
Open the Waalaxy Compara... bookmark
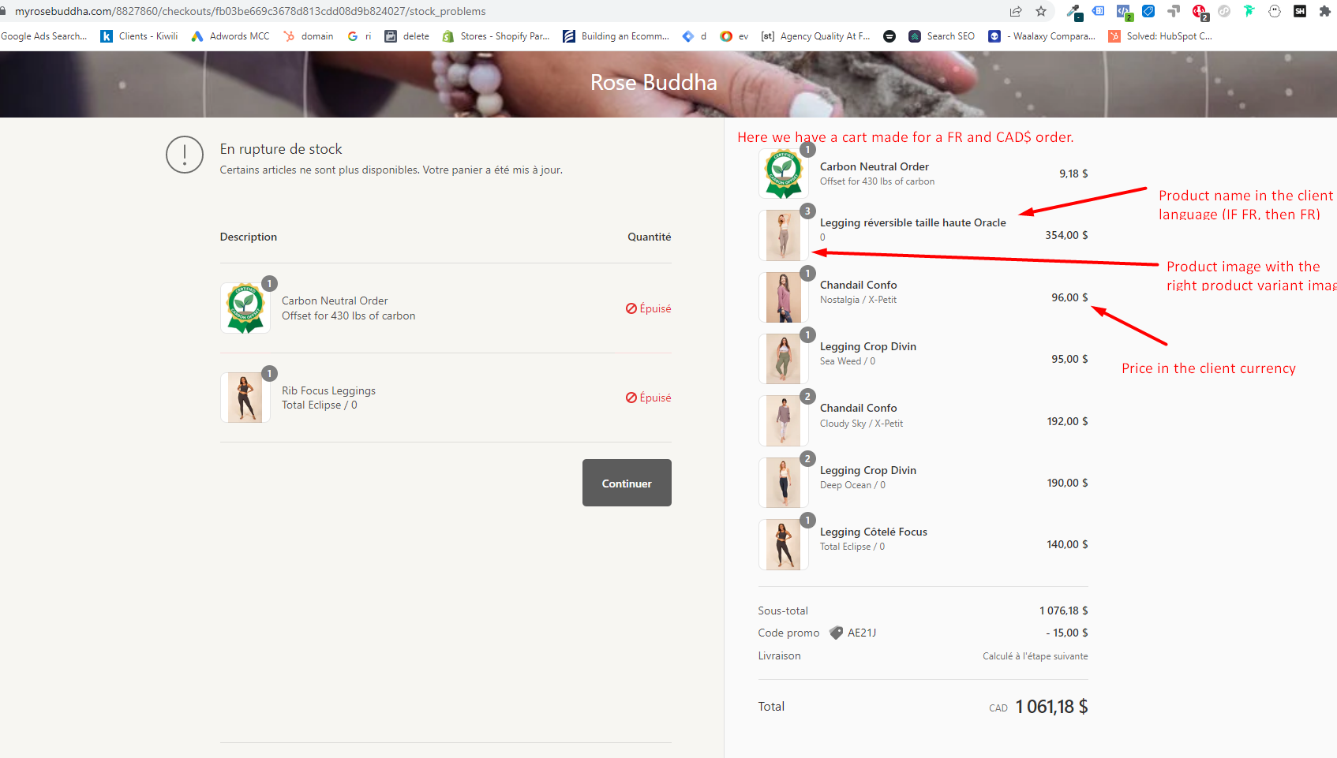(x=1042, y=36)
